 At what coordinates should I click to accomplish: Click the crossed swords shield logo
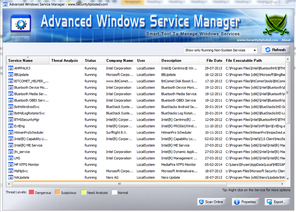pyautogui.click(x=276, y=25)
